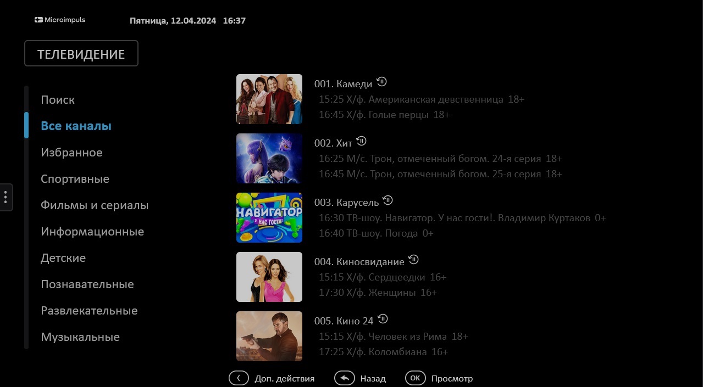
Task: Select the Музыкальные category
Action: 80,337
